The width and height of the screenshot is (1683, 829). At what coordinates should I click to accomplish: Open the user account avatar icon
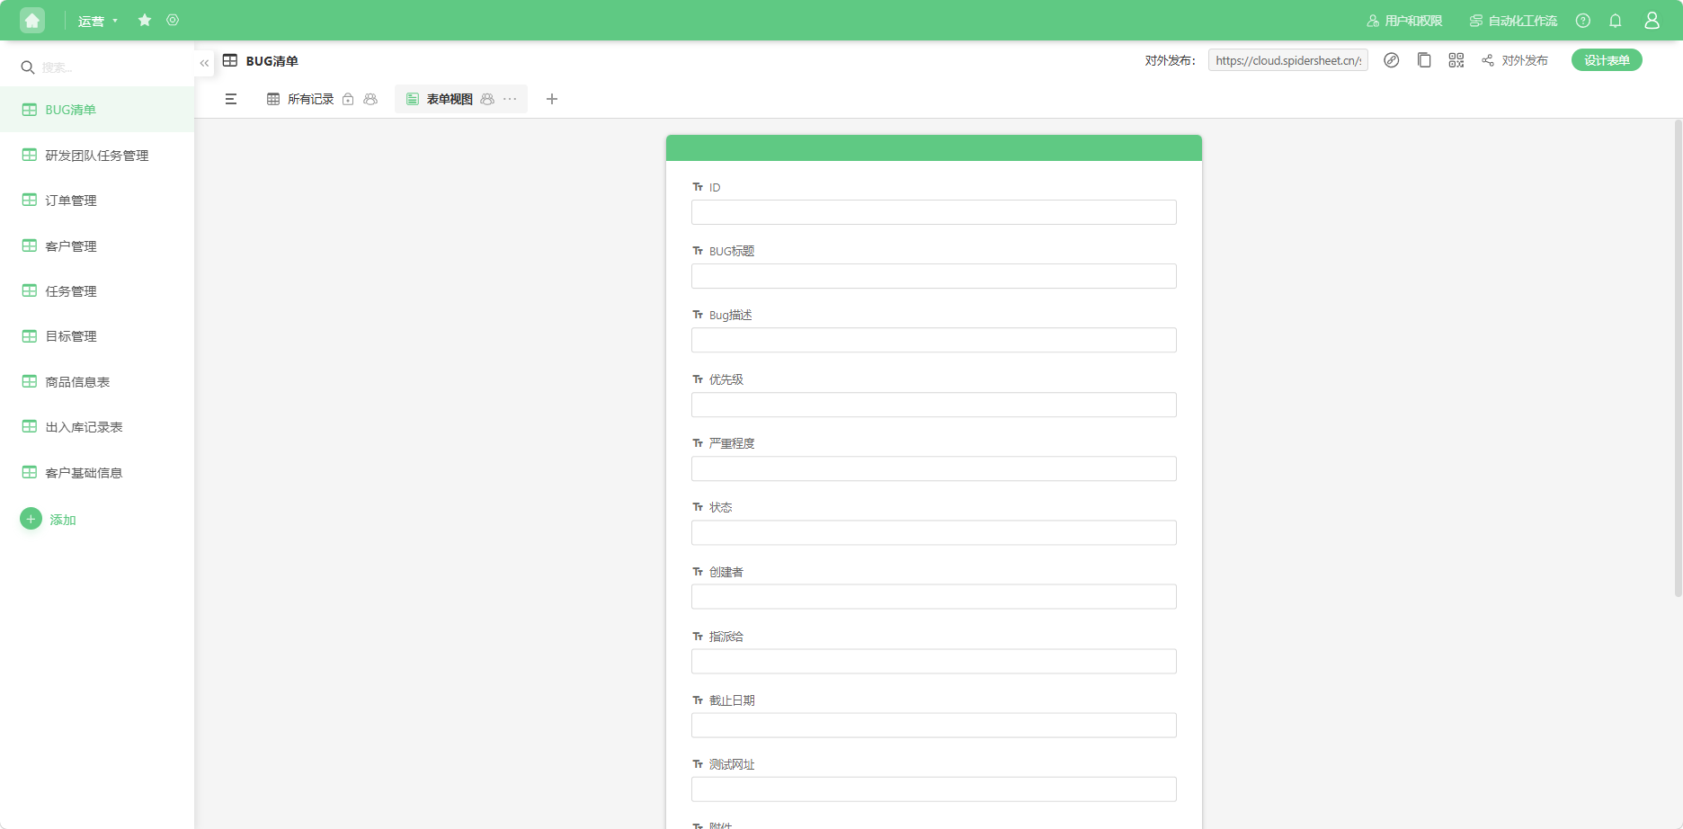click(1652, 20)
